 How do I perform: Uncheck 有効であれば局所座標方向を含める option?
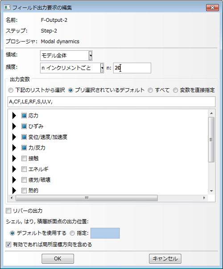tap(8, 245)
